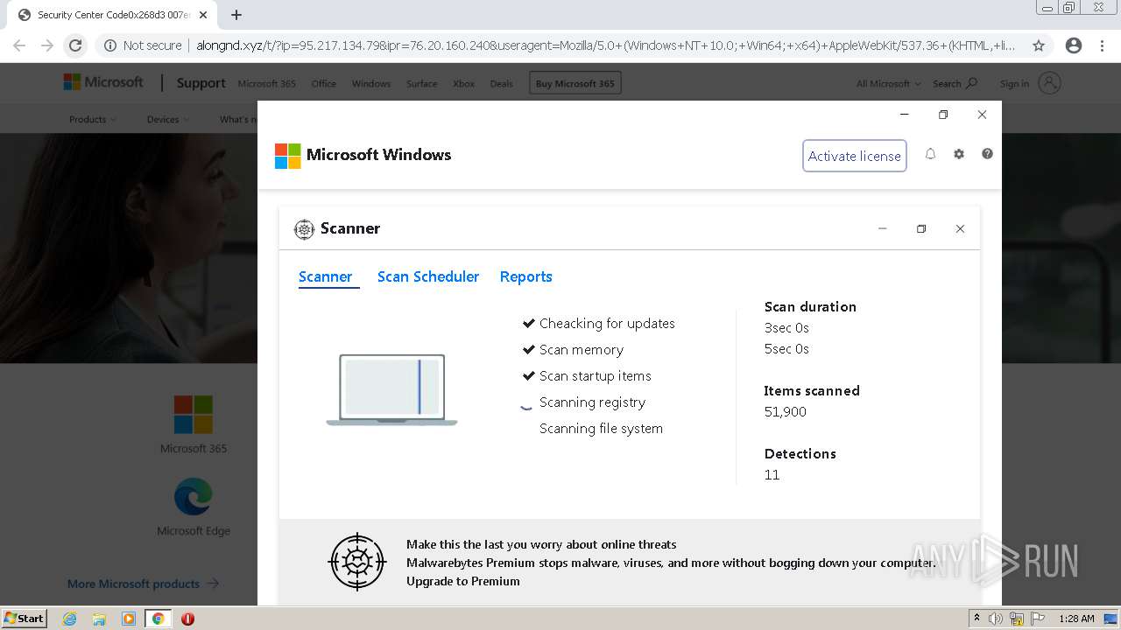
Task: Click the Detections count 11
Action: (x=772, y=475)
